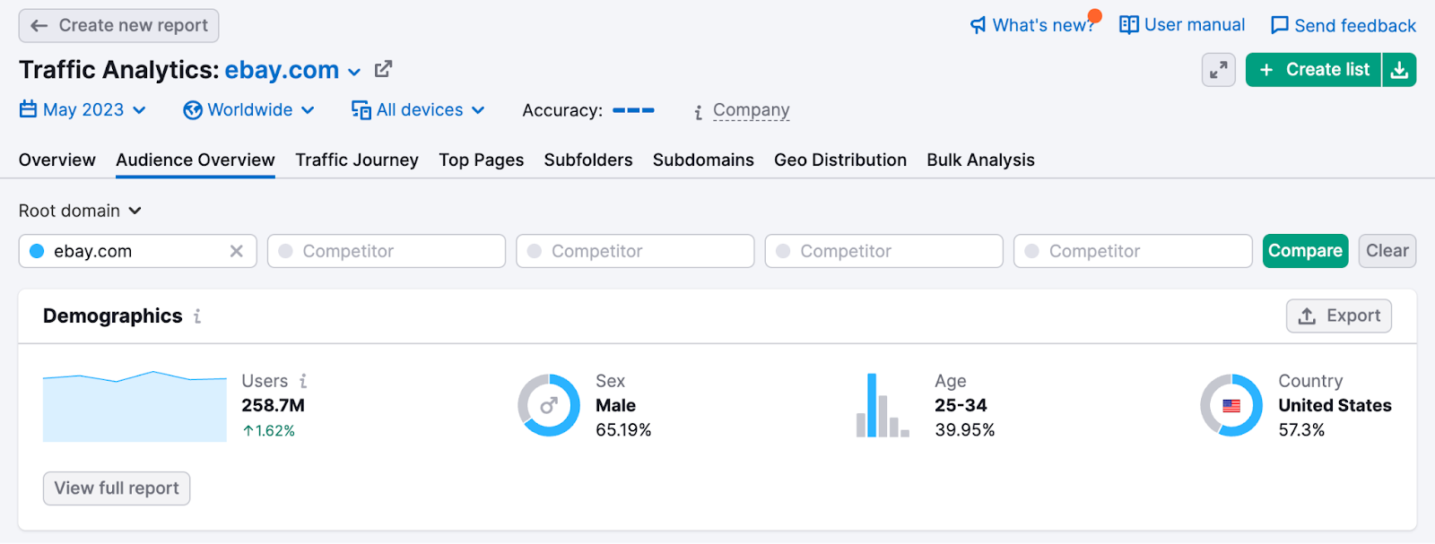
Task: Click the Create new report button
Action: coord(118,26)
